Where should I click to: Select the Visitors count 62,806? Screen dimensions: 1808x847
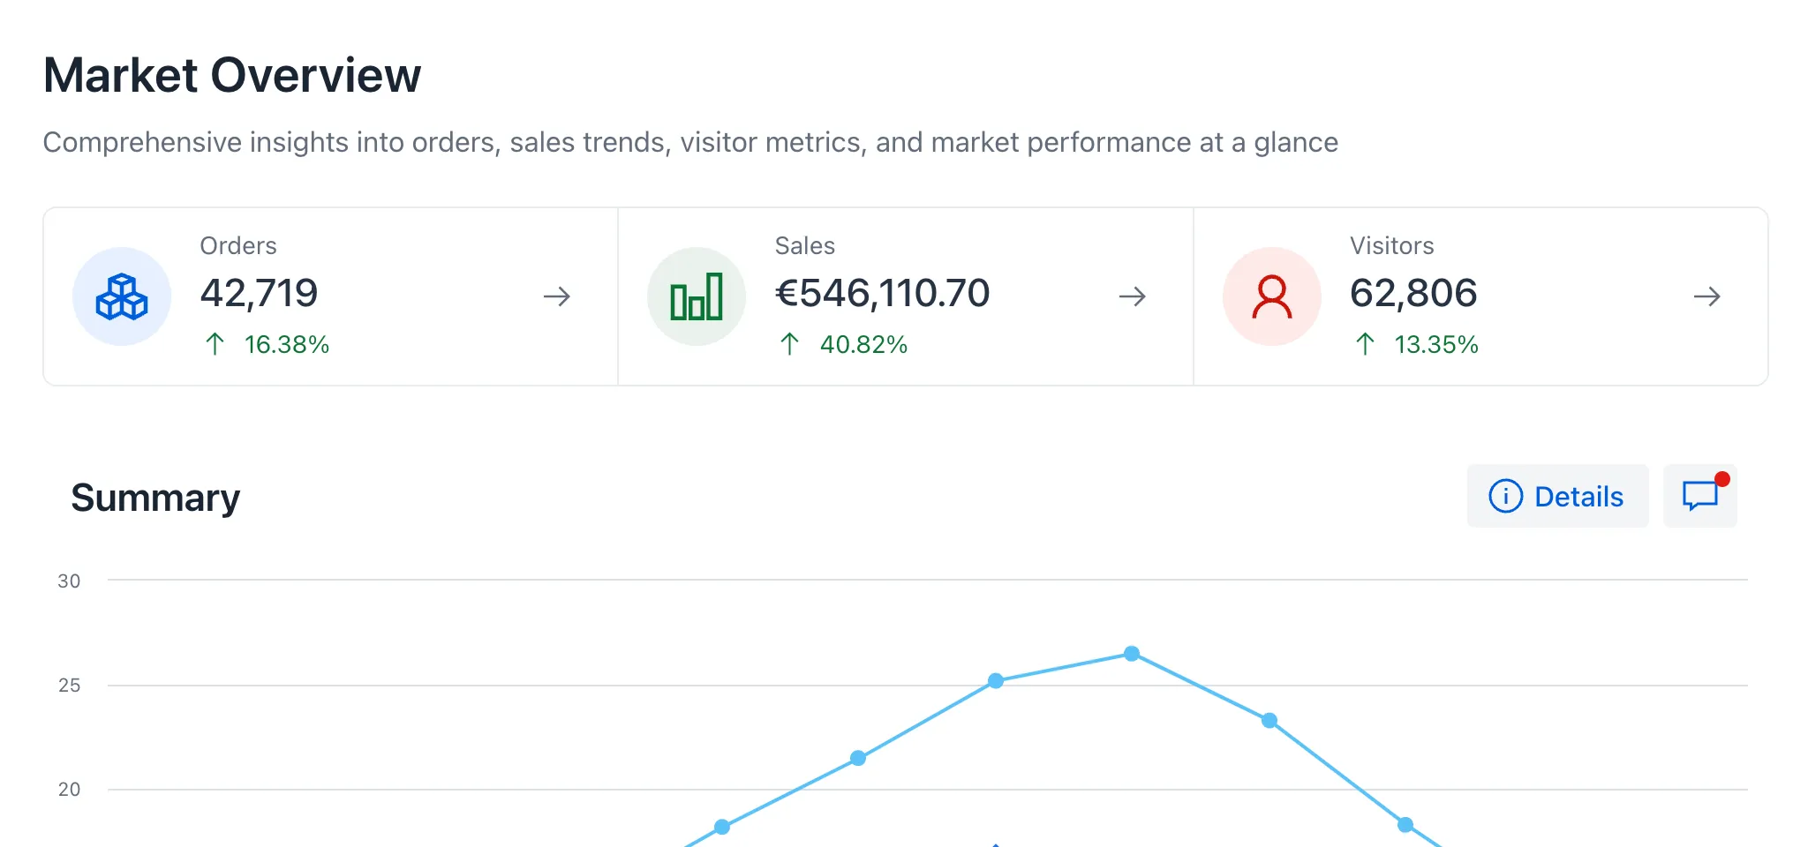click(1413, 294)
